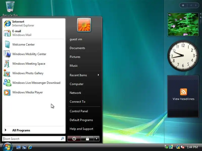Open Control Panel

point(79,111)
